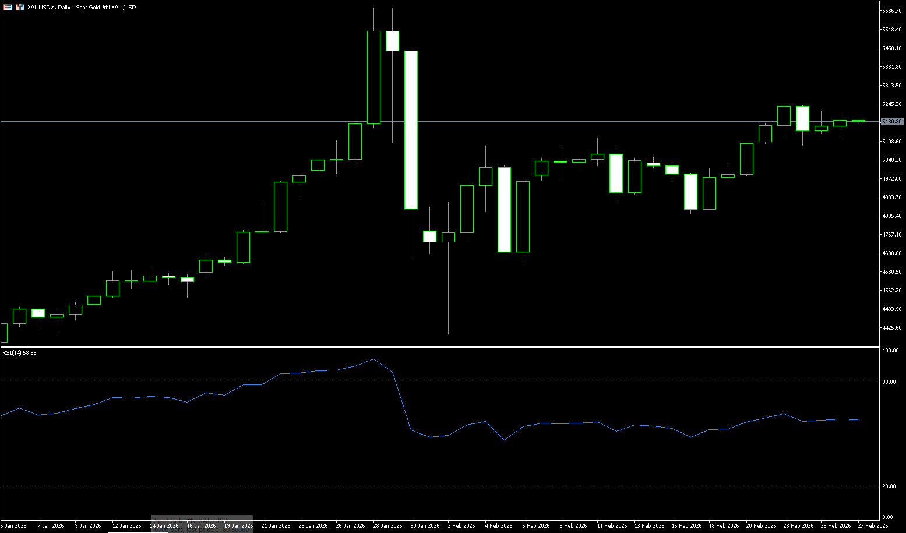Select the large white bearish candle on 30 Jan

point(411,129)
